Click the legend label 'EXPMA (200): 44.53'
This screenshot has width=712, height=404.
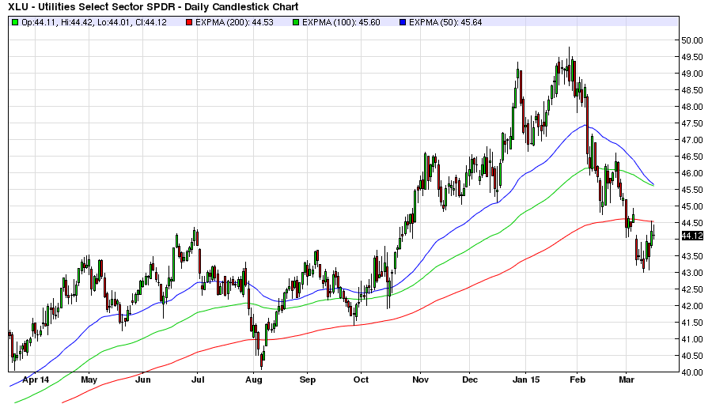(x=234, y=22)
